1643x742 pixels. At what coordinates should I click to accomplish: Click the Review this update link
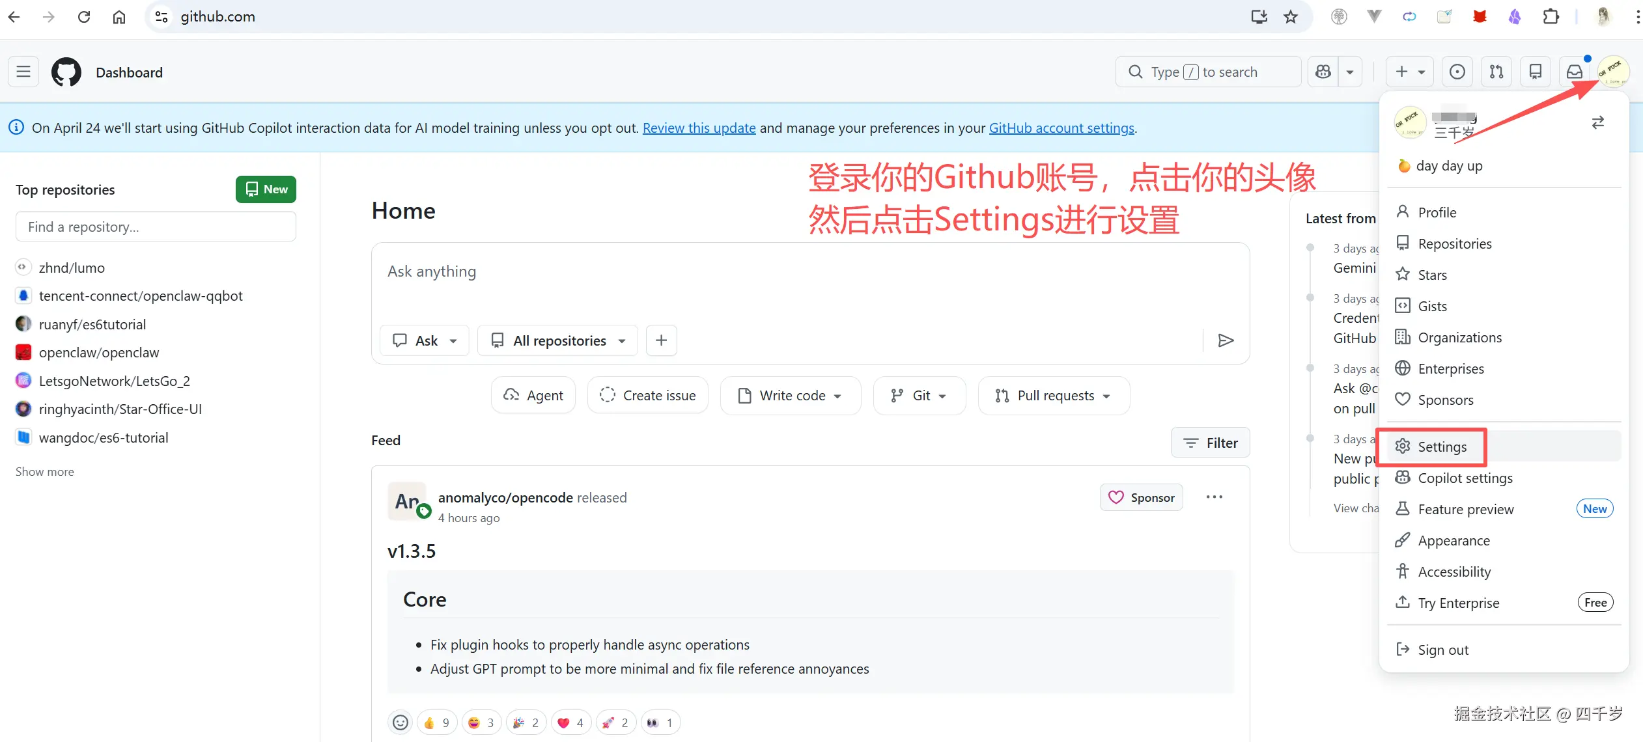pos(699,128)
